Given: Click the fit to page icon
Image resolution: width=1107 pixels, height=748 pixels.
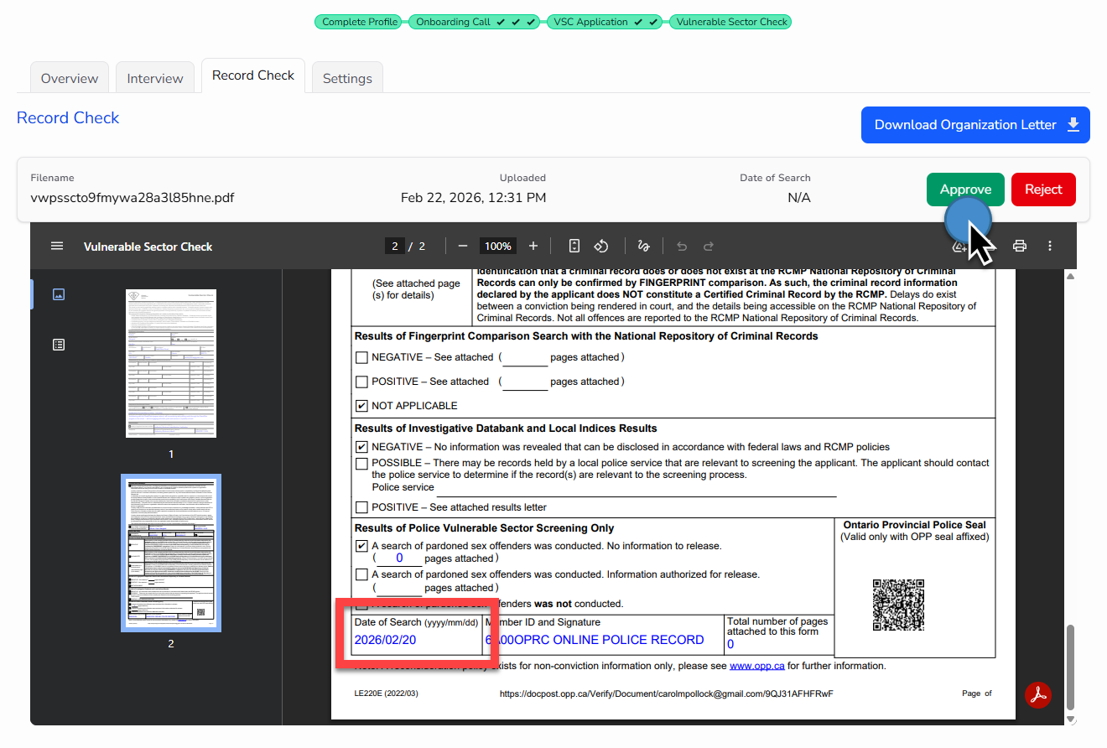Looking at the screenshot, I should pyautogui.click(x=574, y=246).
